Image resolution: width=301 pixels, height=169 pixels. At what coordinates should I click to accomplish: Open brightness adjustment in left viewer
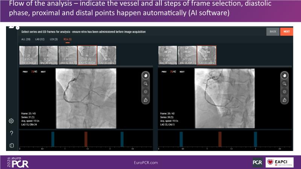pos(145,92)
